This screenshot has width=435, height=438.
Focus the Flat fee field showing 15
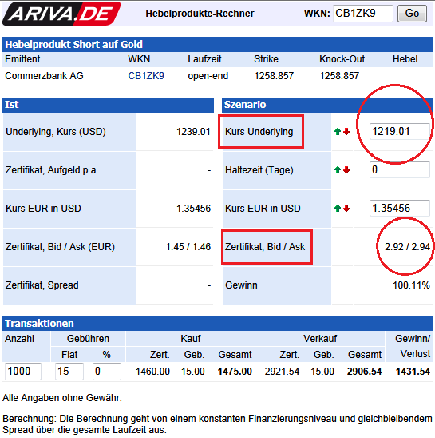pyautogui.click(x=69, y=372)
